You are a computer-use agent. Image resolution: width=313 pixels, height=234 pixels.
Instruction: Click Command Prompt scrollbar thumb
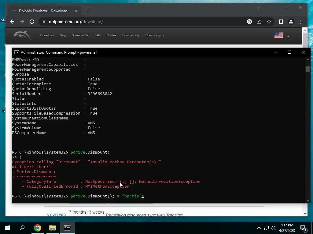coord(308,69)
